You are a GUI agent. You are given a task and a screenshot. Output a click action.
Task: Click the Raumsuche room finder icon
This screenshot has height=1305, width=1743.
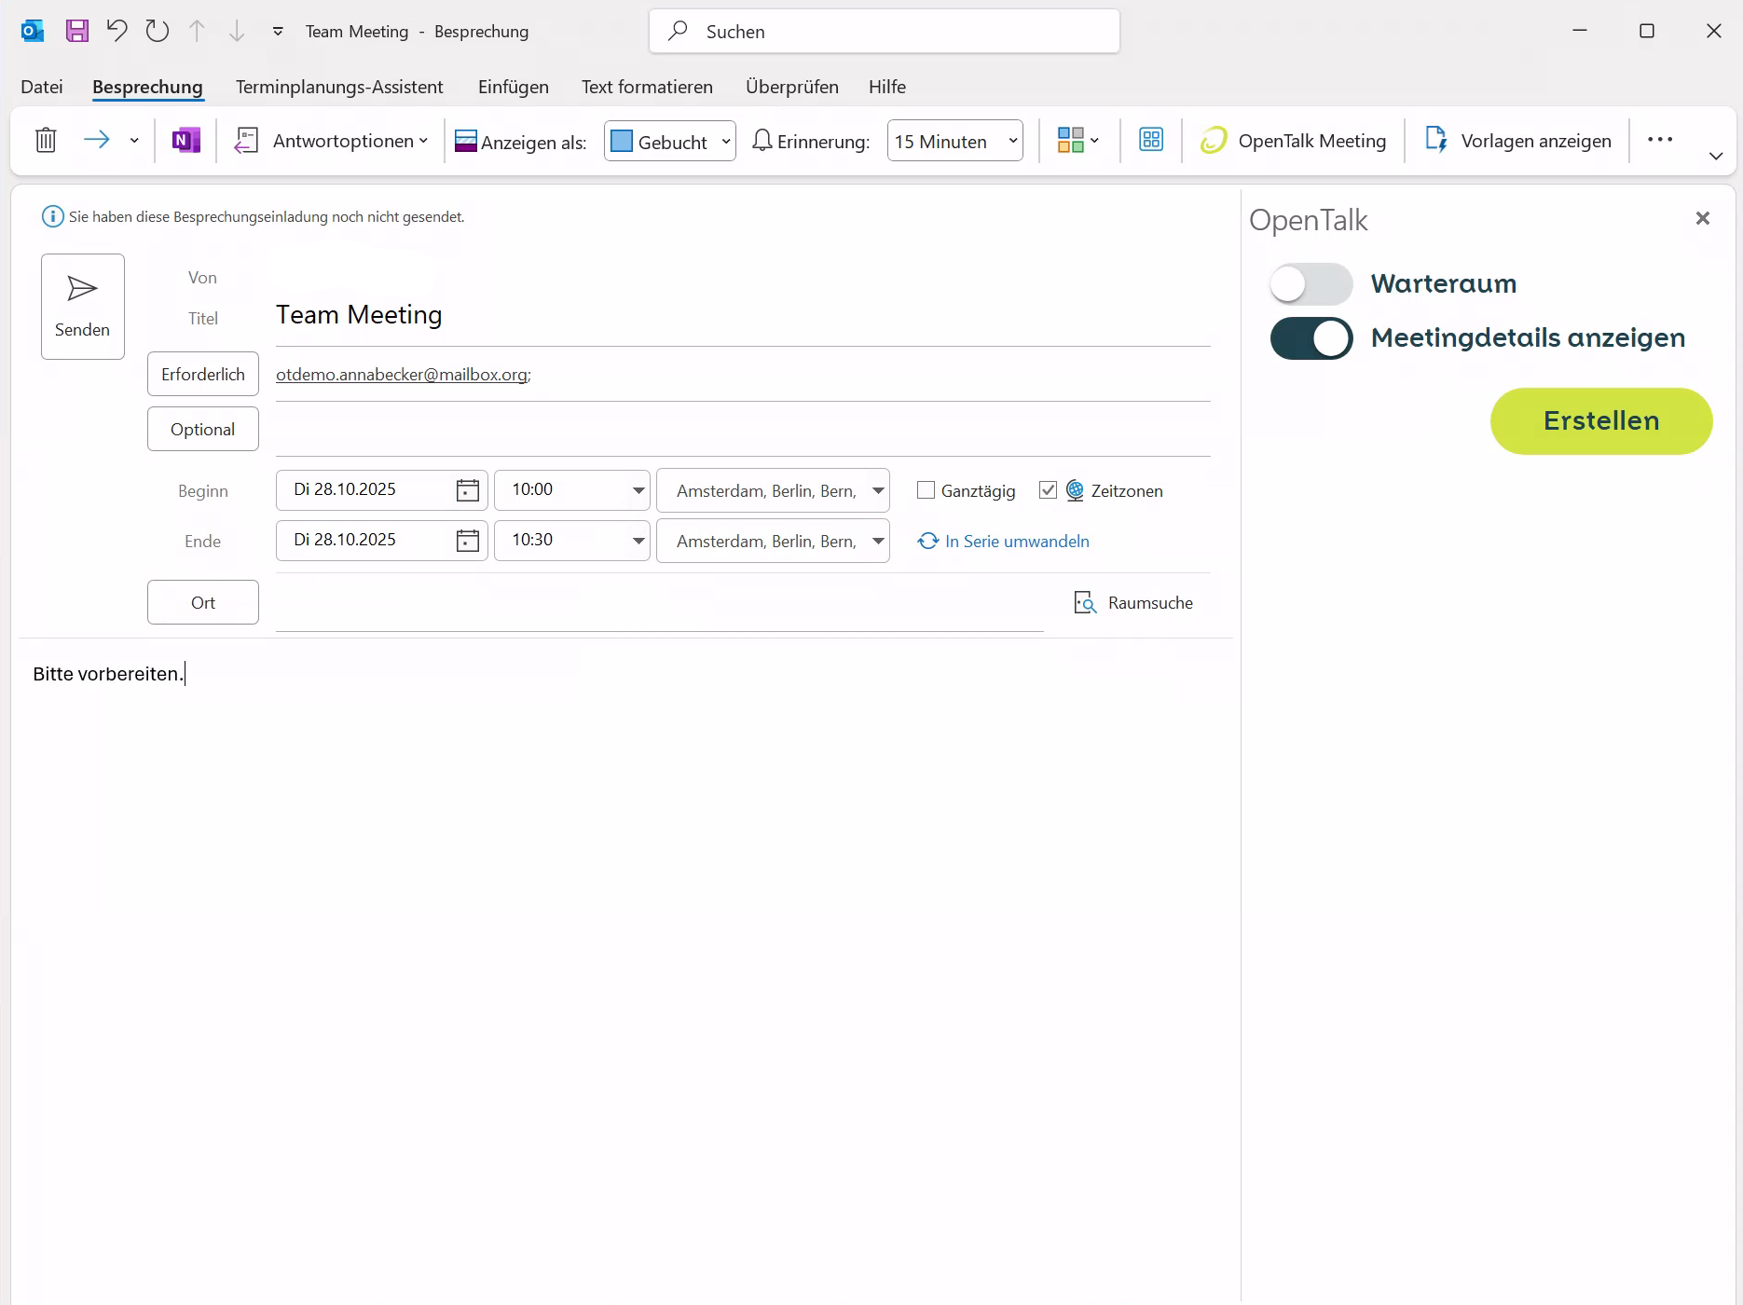coord(1085,603)
